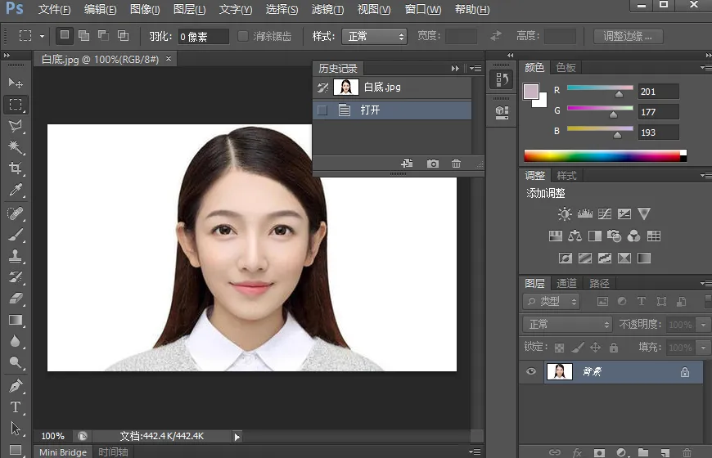Open the 滤镜(T) menu
The height and width of the screenshot is (458, 712).
coord(328,10)
